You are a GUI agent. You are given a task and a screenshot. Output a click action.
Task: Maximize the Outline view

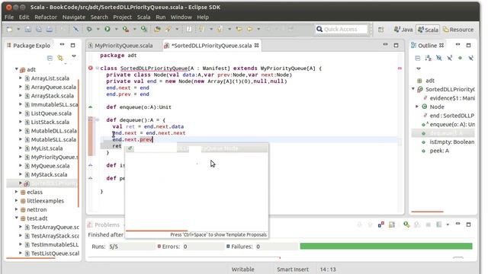coord(468,45)
